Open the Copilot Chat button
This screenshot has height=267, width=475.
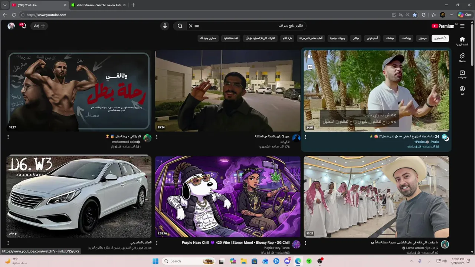tap(465, 15)
